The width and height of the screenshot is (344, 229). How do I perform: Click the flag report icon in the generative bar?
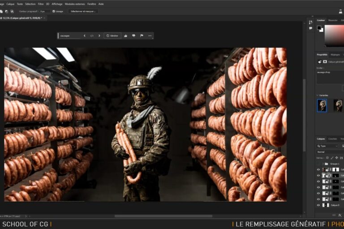pyautogui.click(x=142, y=36)
